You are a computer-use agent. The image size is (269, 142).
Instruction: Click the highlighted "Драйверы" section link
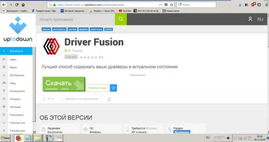tap(182, 132)
